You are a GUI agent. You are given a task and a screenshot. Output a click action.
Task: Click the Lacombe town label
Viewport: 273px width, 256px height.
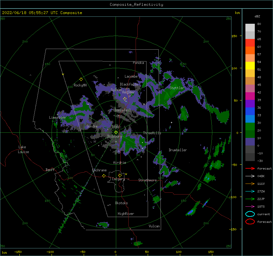[131, 76]
